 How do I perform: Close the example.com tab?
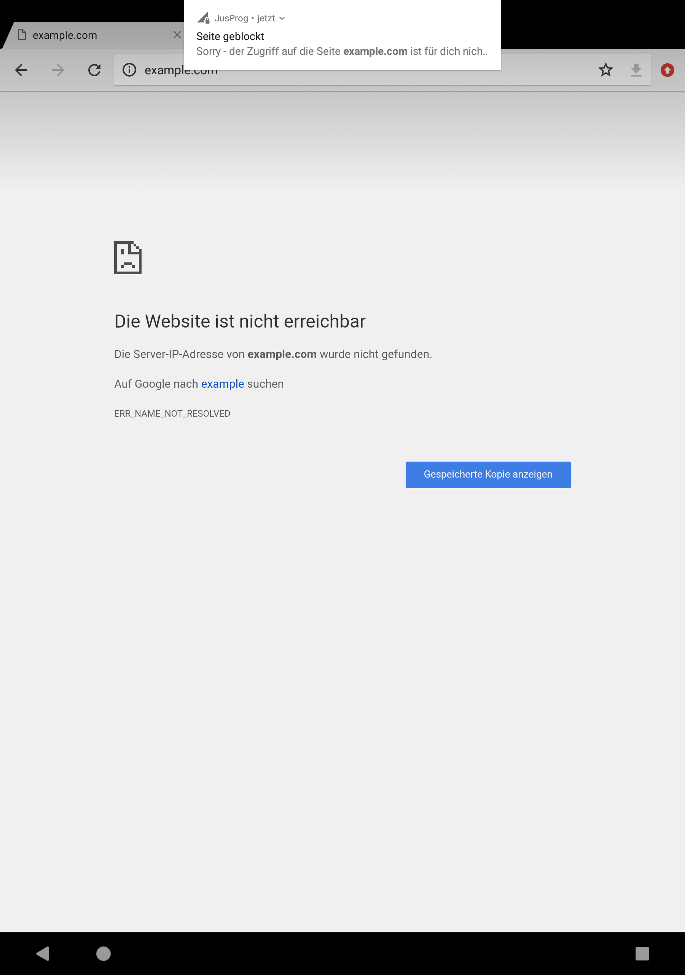click(177, 35)
